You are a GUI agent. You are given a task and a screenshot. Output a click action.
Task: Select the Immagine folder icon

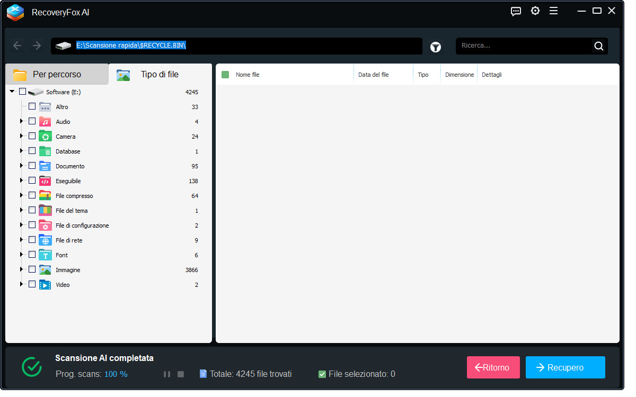pos(45,270)
